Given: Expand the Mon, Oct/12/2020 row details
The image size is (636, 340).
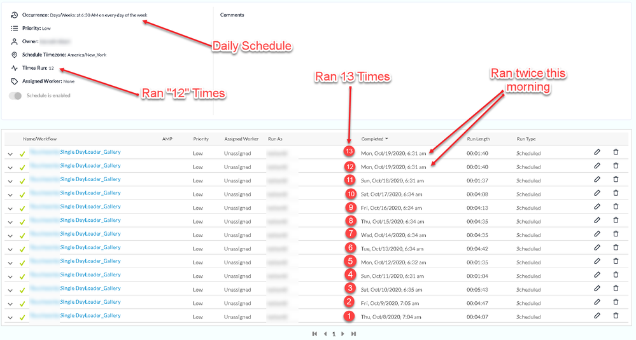Looking at the screenshot, I should click(x=10, y=263).
